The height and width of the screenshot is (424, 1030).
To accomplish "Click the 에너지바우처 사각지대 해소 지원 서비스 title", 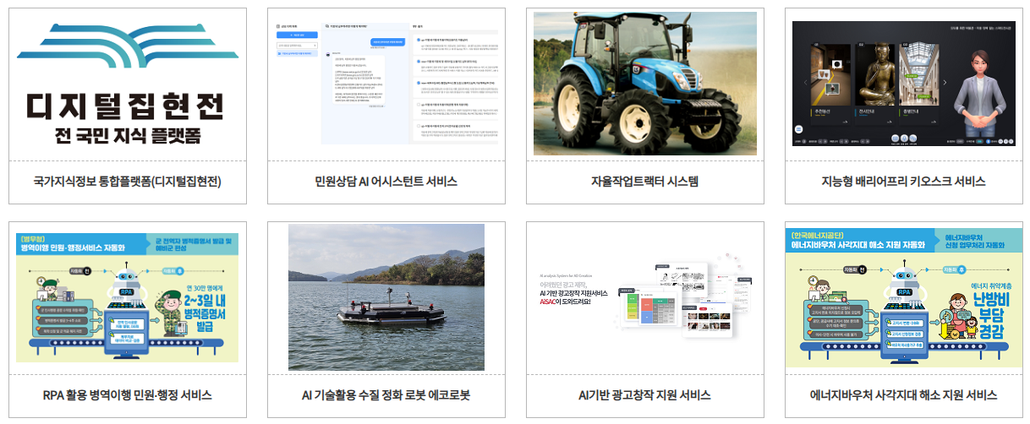I will tap(904, 395).
